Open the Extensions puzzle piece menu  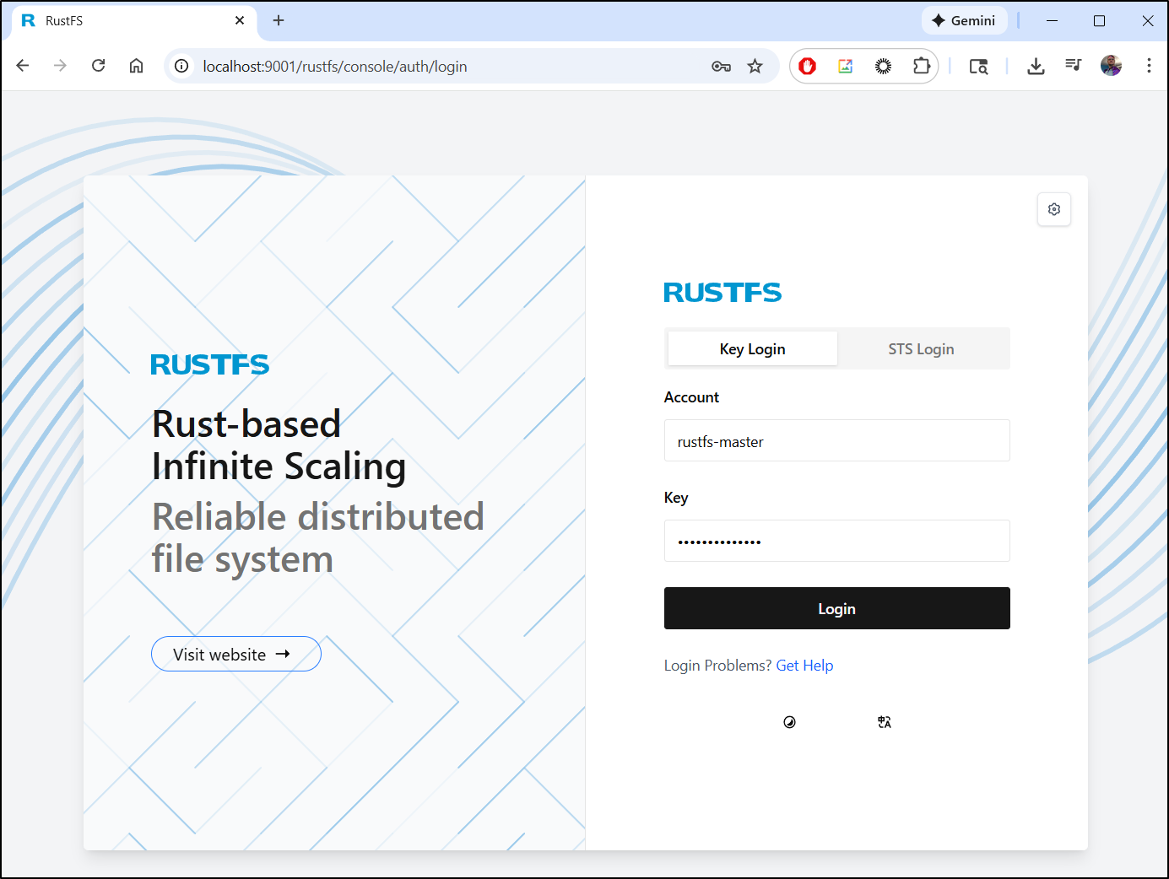[921, 67]
